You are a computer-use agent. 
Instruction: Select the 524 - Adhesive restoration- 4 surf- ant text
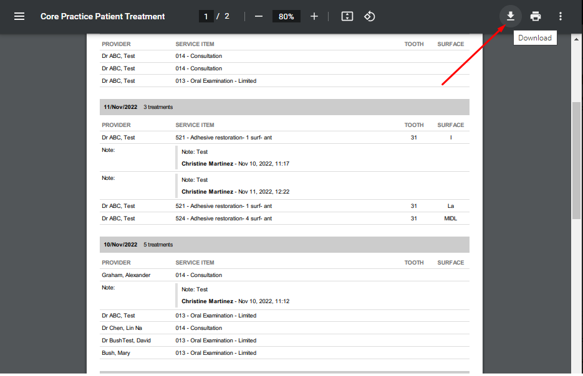[x=223, y=219]
